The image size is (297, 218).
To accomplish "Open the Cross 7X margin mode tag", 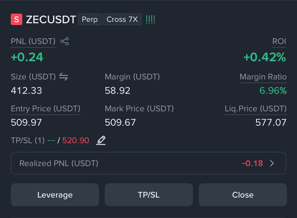I will 122,19.
